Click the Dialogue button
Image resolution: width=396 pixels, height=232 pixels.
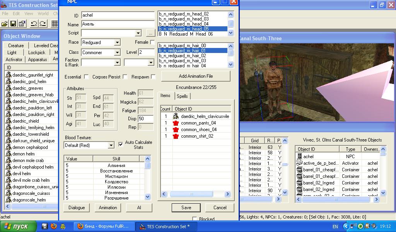pyautogui.click(x=77, y=208)
